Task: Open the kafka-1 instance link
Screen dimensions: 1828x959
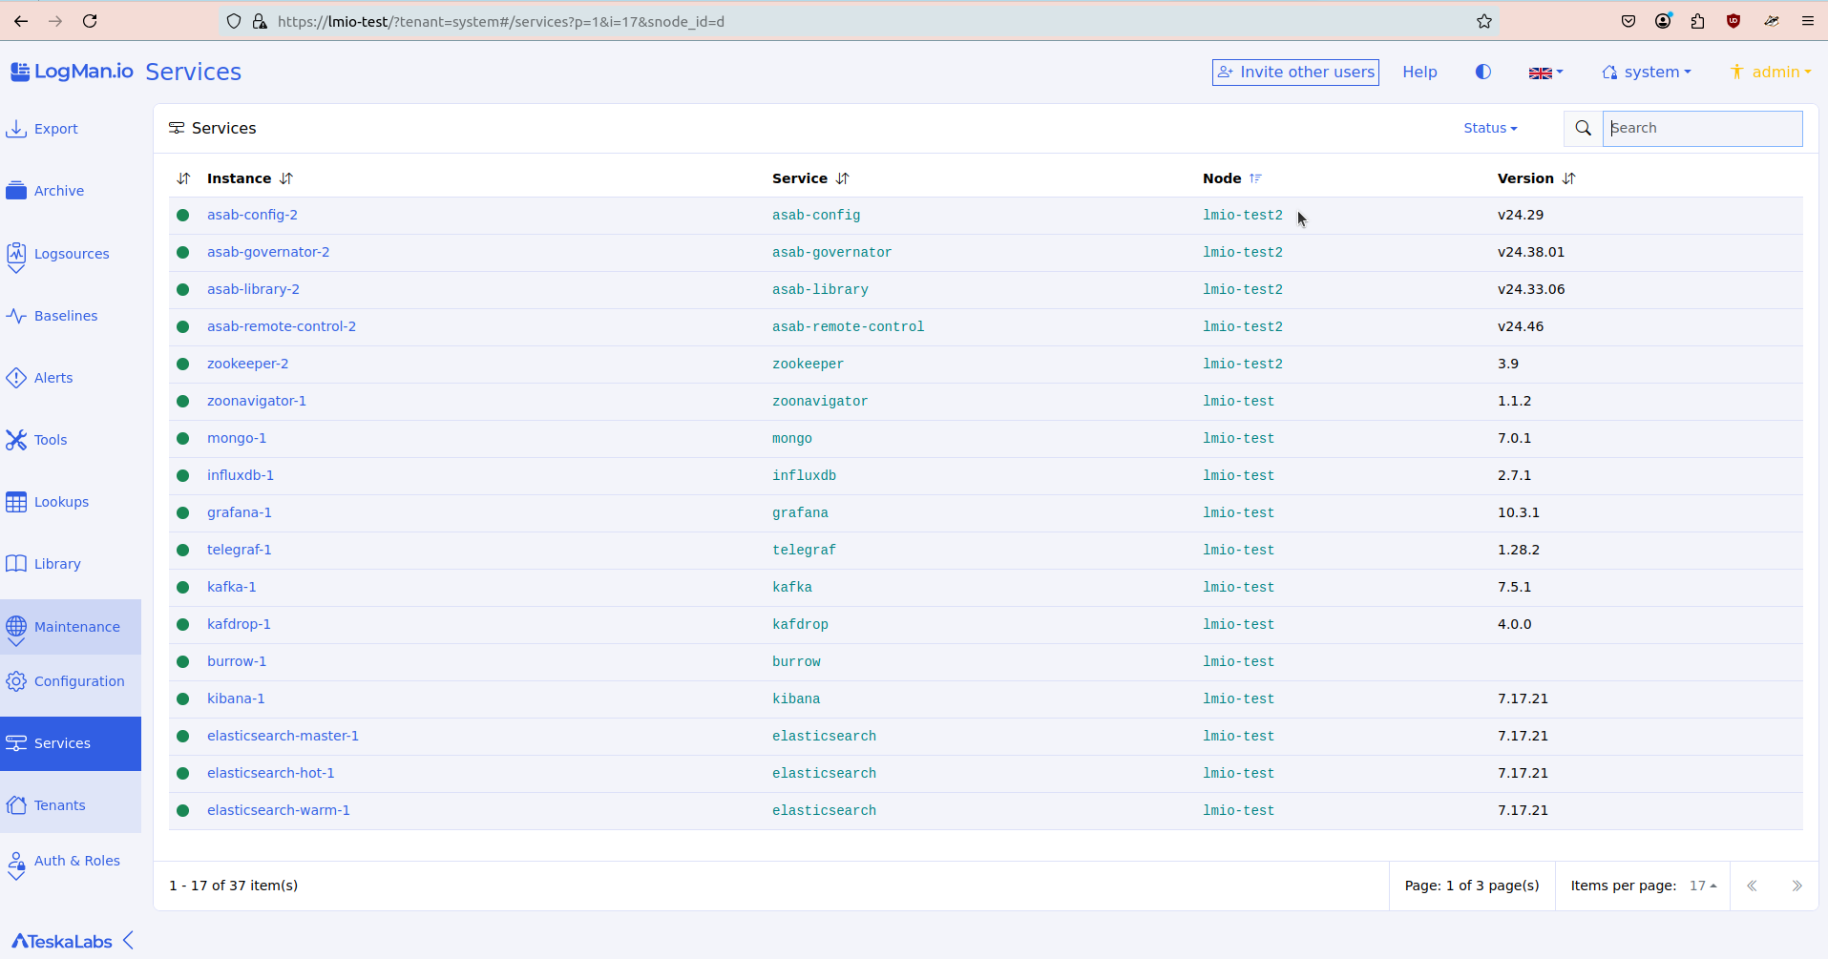Action: (231, 587)
